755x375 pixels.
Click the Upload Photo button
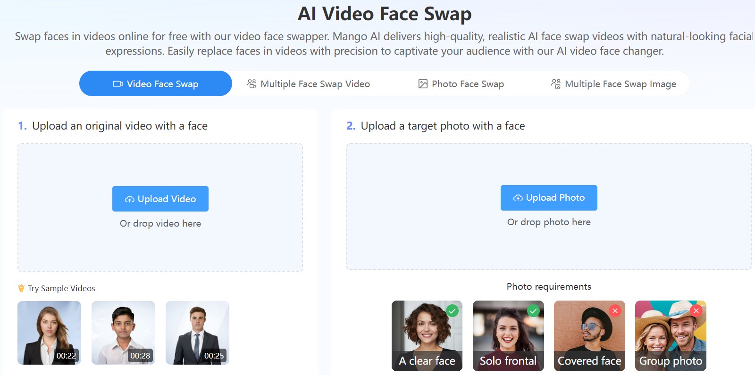[549, 198]
